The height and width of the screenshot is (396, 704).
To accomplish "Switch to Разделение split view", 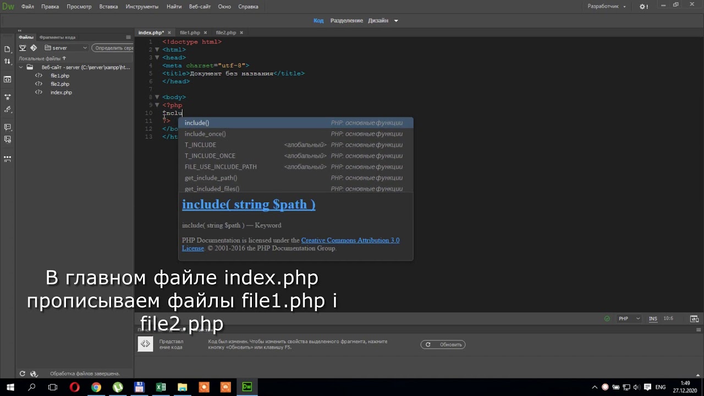I will click(346, 20).
